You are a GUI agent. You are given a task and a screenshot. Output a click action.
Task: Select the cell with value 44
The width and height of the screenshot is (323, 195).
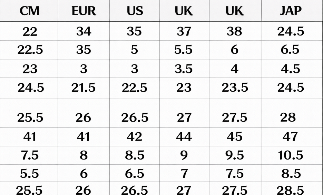coord(184,137)
